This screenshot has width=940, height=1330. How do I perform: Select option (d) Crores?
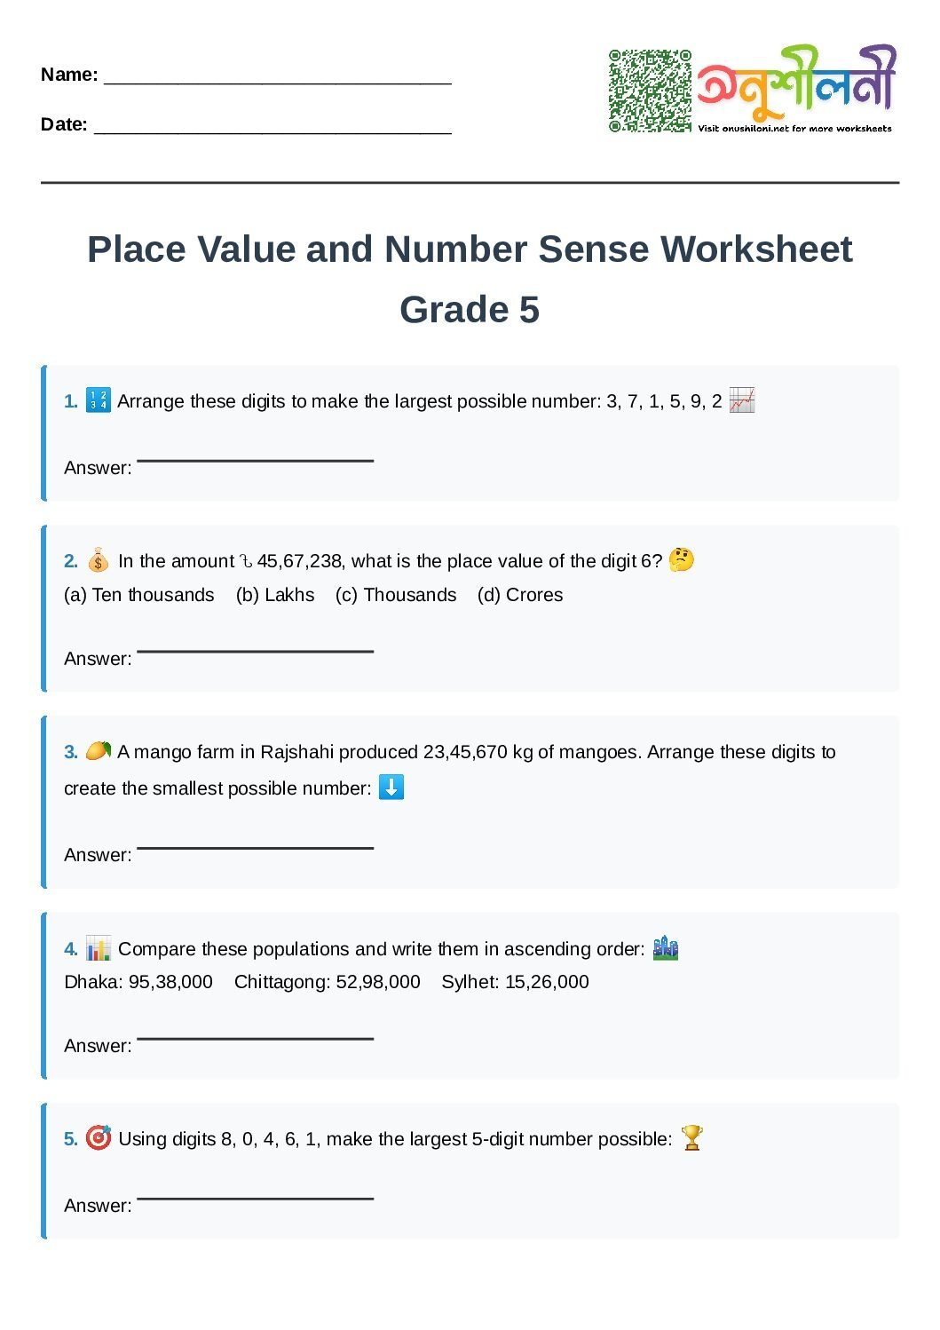520,595
